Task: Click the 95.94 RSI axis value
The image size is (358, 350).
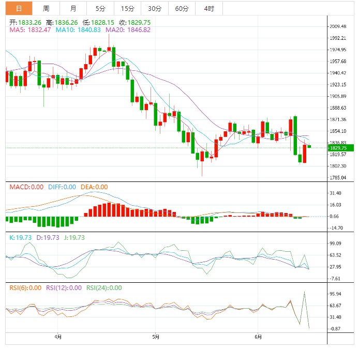Action: [x=335, y=294]
